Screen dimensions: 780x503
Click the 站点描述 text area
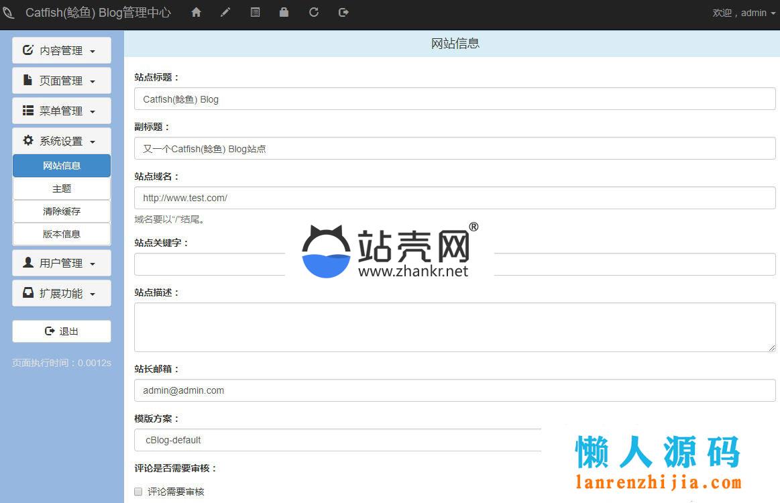click(x=455, y=327)
